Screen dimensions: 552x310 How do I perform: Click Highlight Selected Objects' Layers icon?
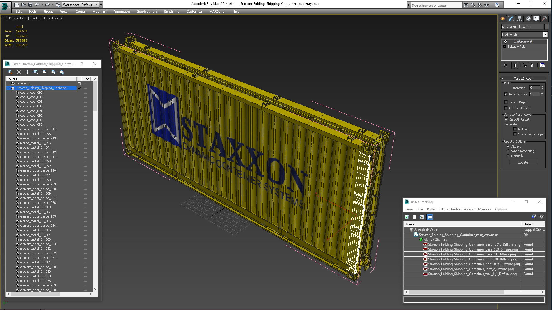click(45, 72)
